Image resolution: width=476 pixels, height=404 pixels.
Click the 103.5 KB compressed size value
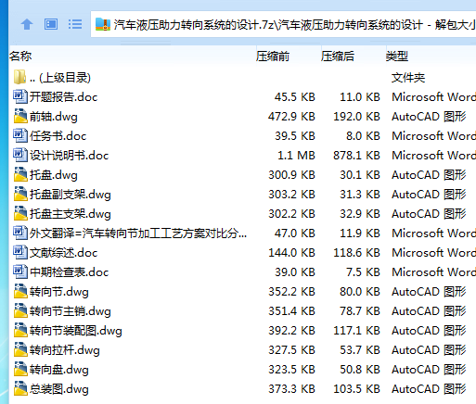click(x=356, y=389)
